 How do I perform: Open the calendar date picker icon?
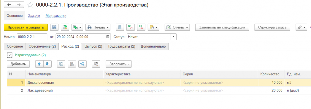pos(108,37)
